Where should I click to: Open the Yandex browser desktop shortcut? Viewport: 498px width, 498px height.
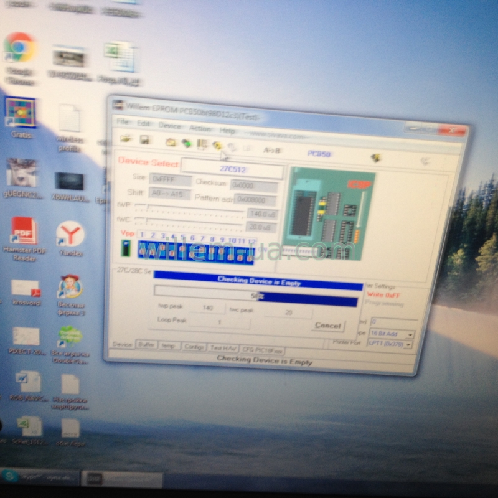70,238
